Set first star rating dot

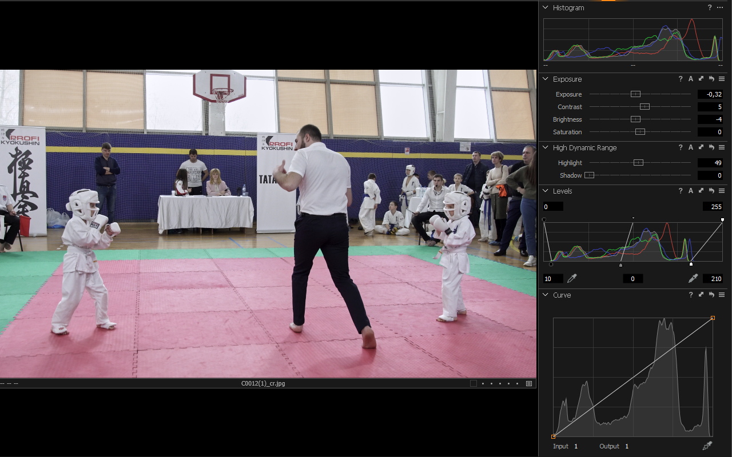point(483,383)
